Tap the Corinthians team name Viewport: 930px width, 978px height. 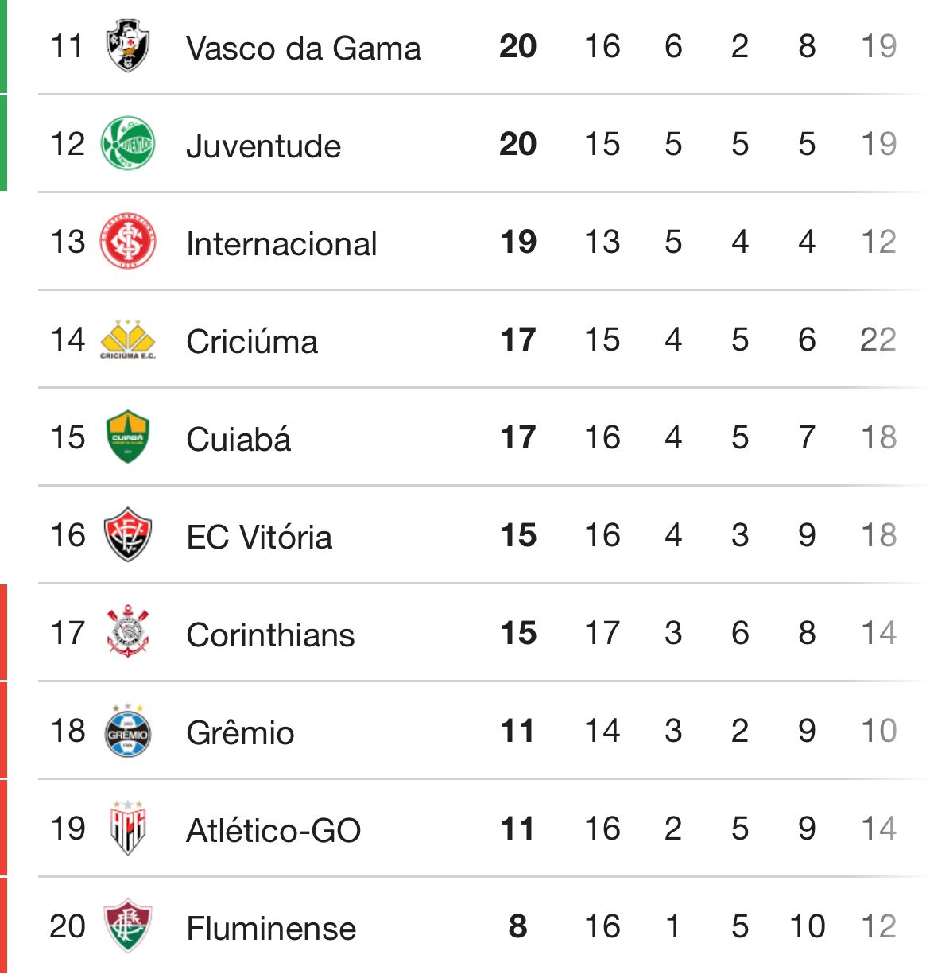coord(270,635)
